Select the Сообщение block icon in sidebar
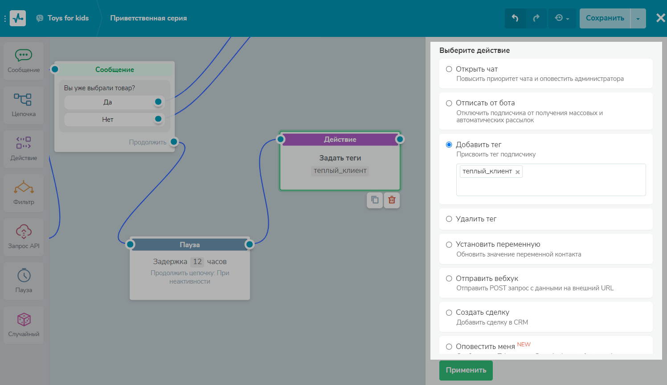Viewport: 667px width, 385px height. (x=24, y=56)
